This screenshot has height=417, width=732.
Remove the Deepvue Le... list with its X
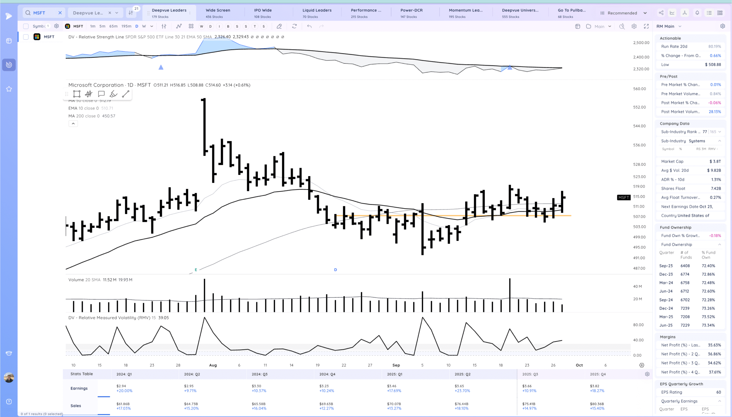(110, 13)
